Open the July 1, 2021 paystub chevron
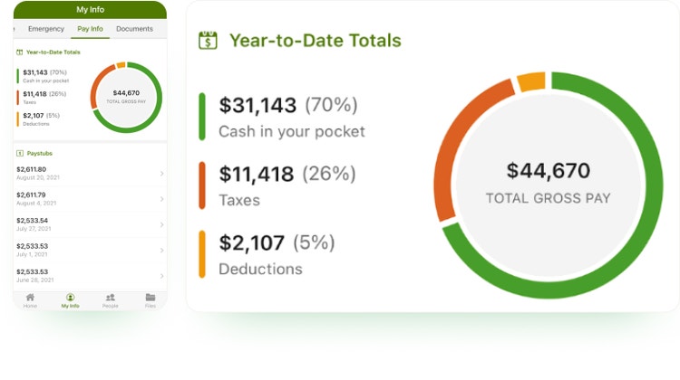Image resolution: width=680 pixels, height=380 pixels. (x=161, y=250)
